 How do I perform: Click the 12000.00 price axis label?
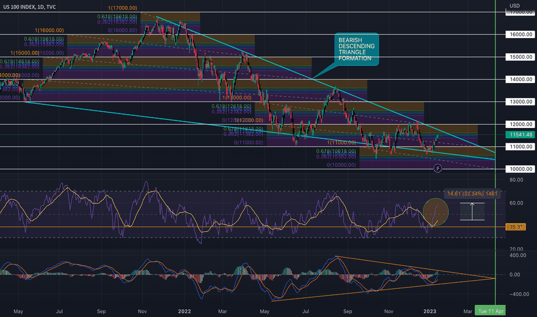tap(520, 124)
